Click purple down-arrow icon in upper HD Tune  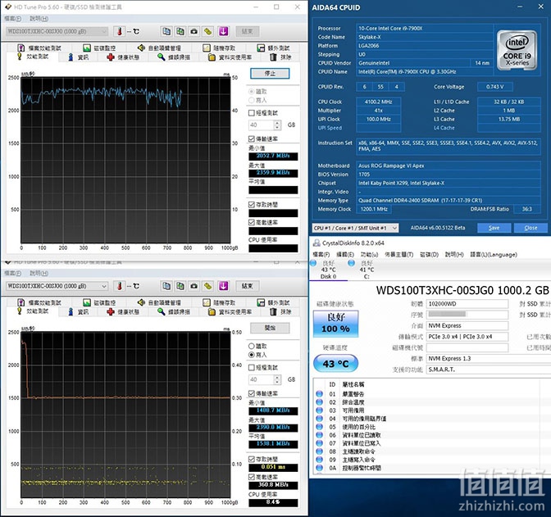(224, 31)
